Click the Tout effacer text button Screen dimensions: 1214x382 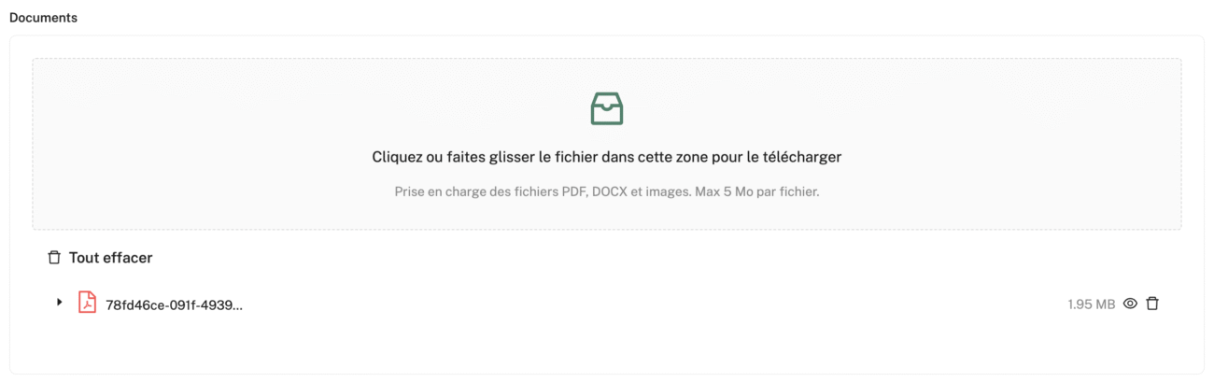click(x=110, y=257)
